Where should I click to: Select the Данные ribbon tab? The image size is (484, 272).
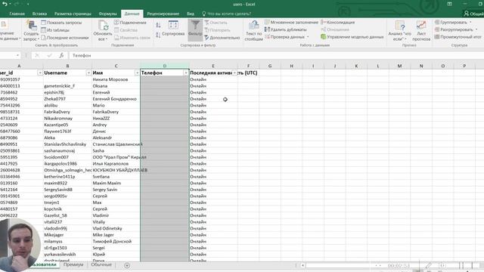click(132, 14)
